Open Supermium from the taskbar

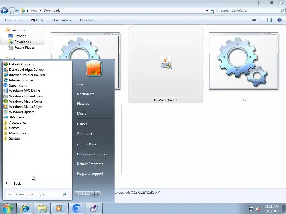[77, 208]
